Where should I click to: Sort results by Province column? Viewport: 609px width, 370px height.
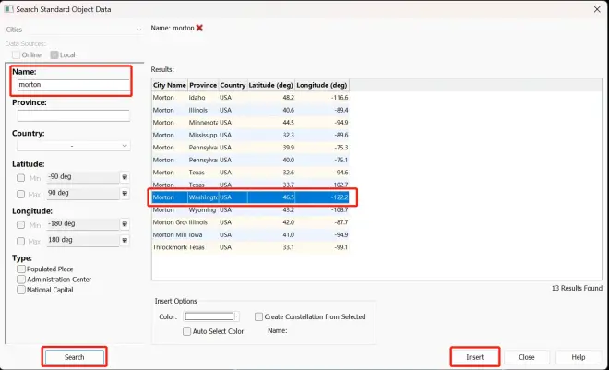click(x=203, y=85)
